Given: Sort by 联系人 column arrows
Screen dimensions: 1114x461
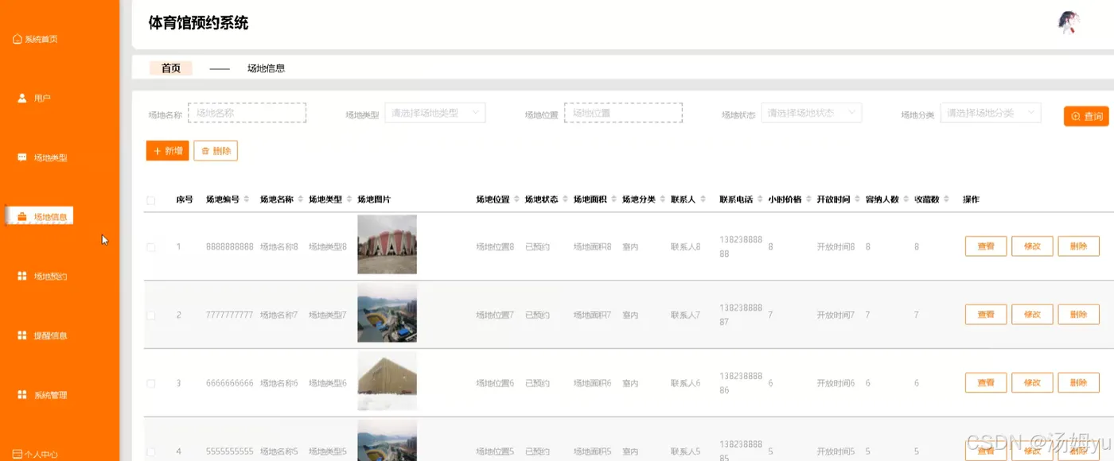Looking at the screenshot, I should click(x=703, y=200).
